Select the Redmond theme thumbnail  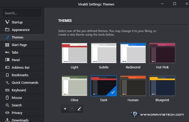pos(133,53)
